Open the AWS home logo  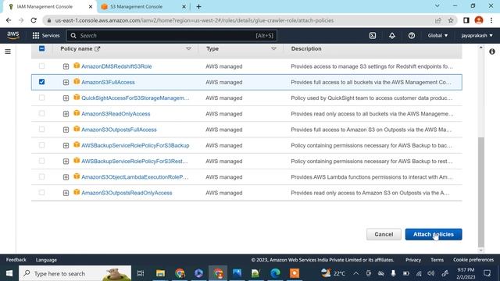(13, 35)
